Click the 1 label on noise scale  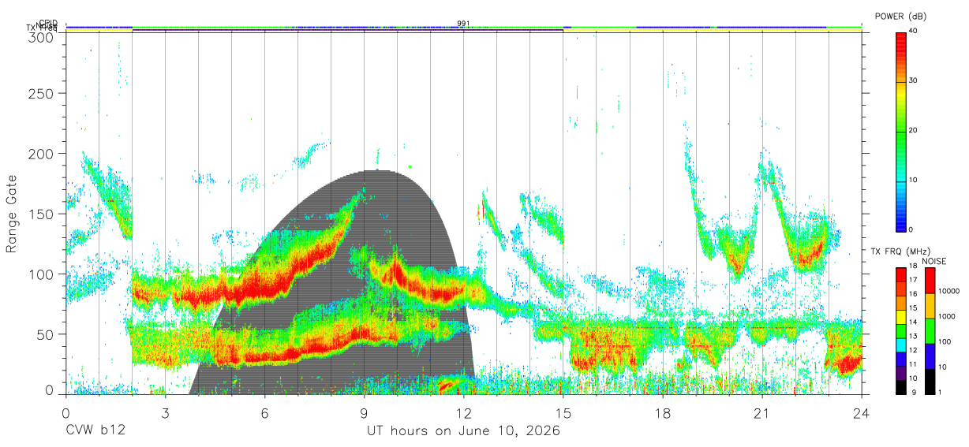point(941,392)
